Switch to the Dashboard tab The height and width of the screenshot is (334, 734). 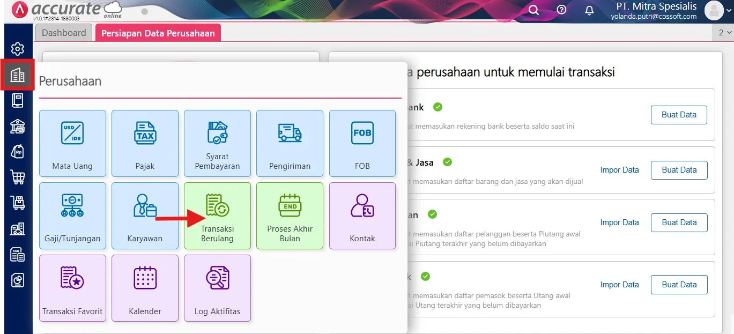tap(63, 32)
